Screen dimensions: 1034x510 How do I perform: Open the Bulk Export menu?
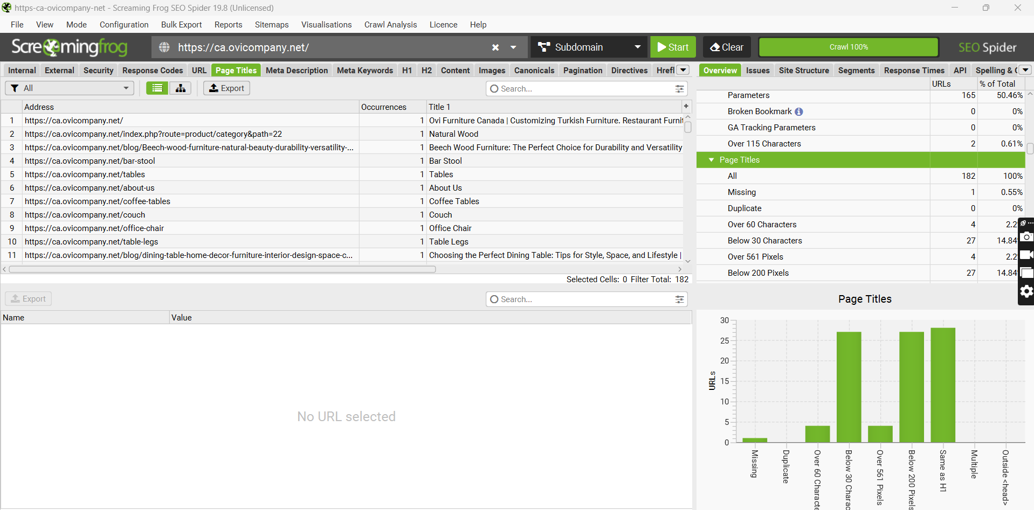181,25
